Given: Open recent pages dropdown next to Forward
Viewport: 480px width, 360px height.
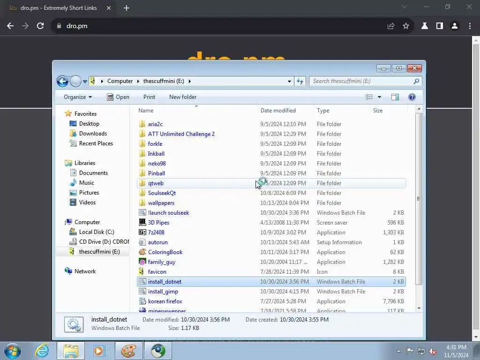Looking at the screenshot, I should [85, 82].
